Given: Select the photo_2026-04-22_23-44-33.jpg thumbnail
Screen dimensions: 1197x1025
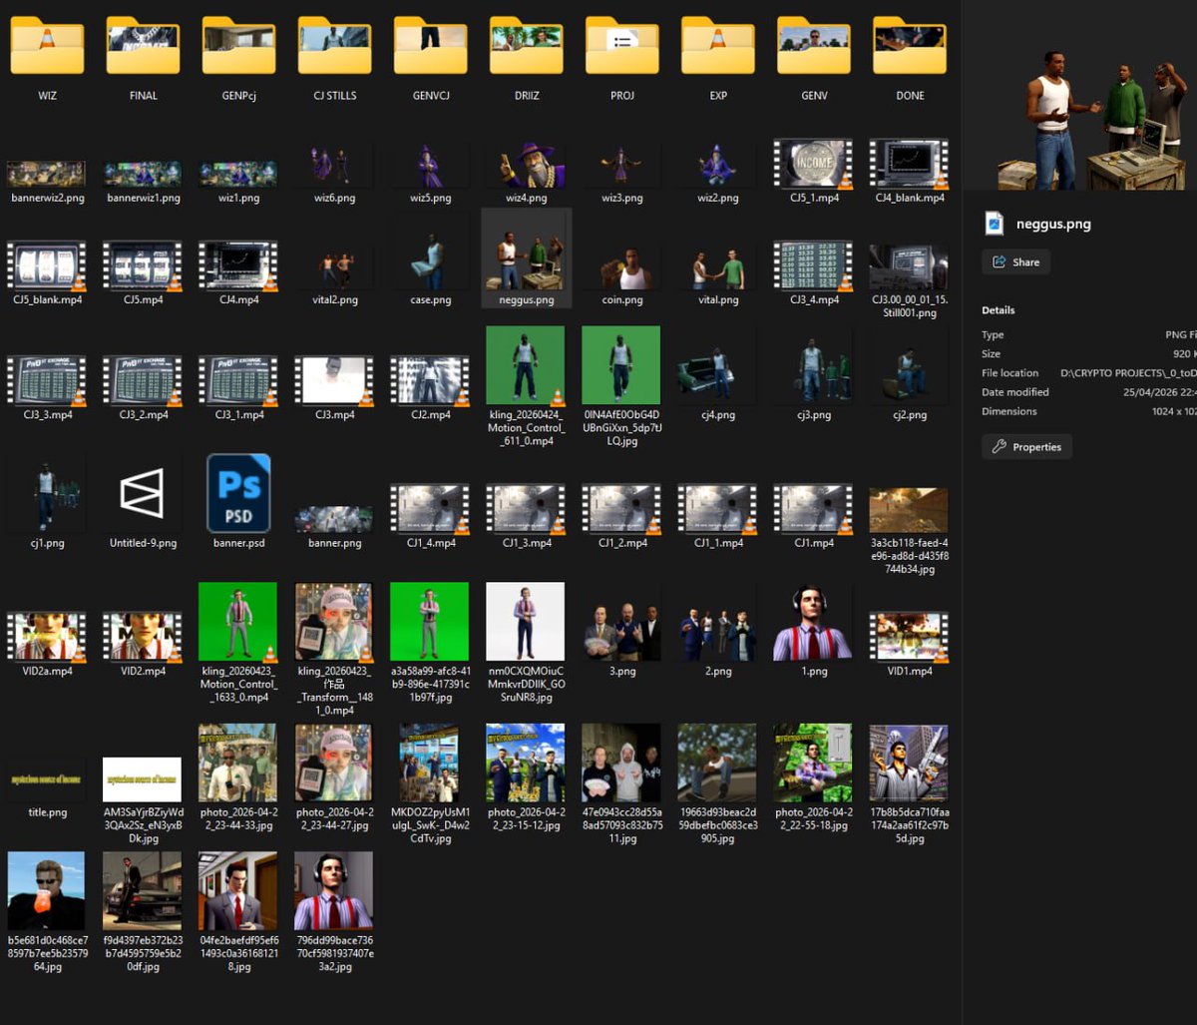Looking at the screenshot, I should tap(238, 763).
